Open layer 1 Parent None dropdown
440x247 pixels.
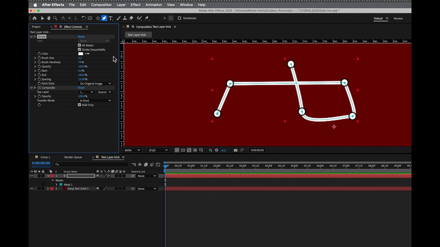tap(147, 176)
